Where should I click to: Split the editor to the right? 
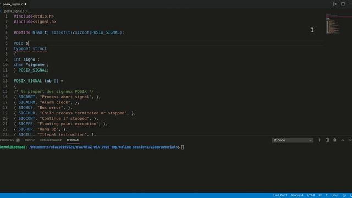(x=343, y=4)
